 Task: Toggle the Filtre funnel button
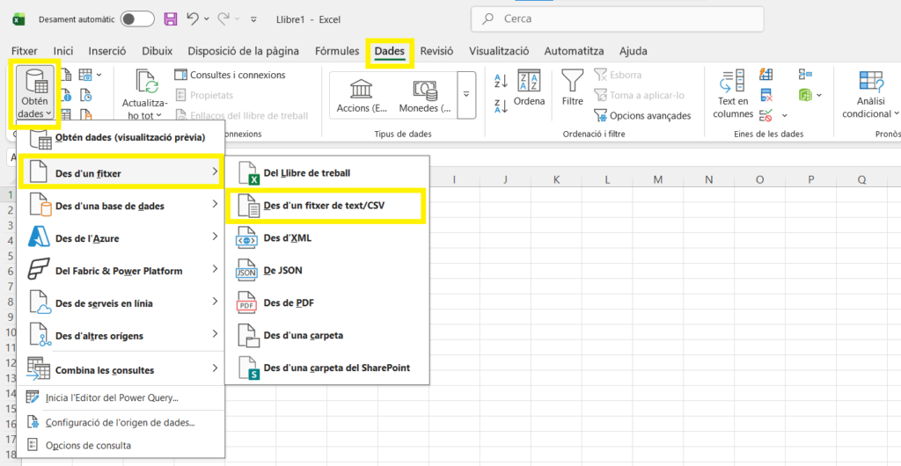[x=572, y=88]
